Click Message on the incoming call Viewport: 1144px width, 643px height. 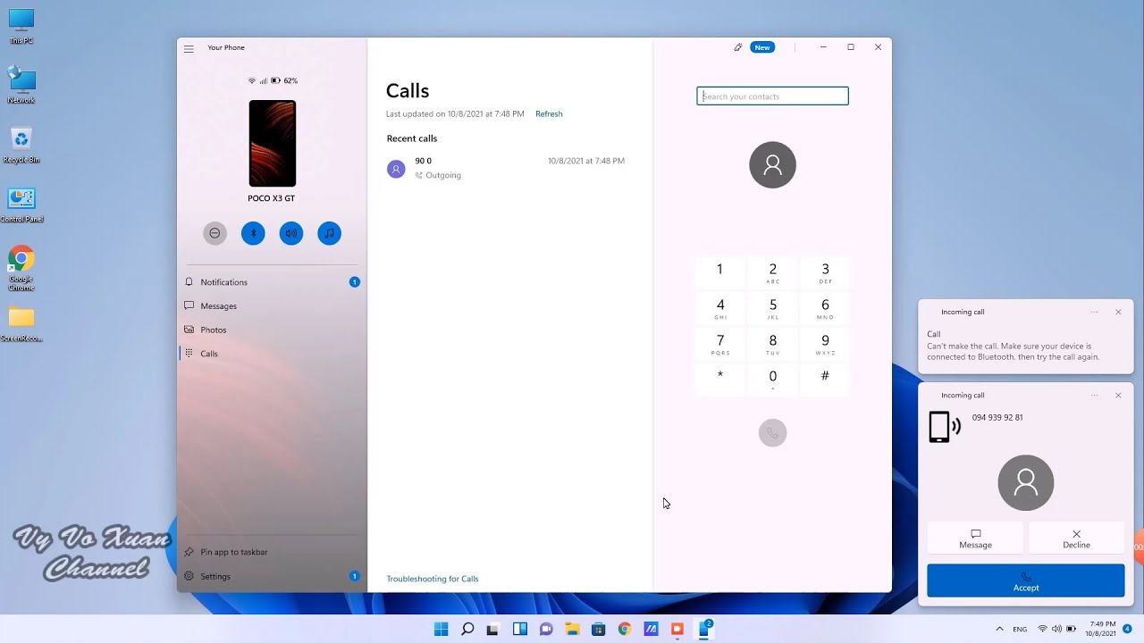(975, 539)
